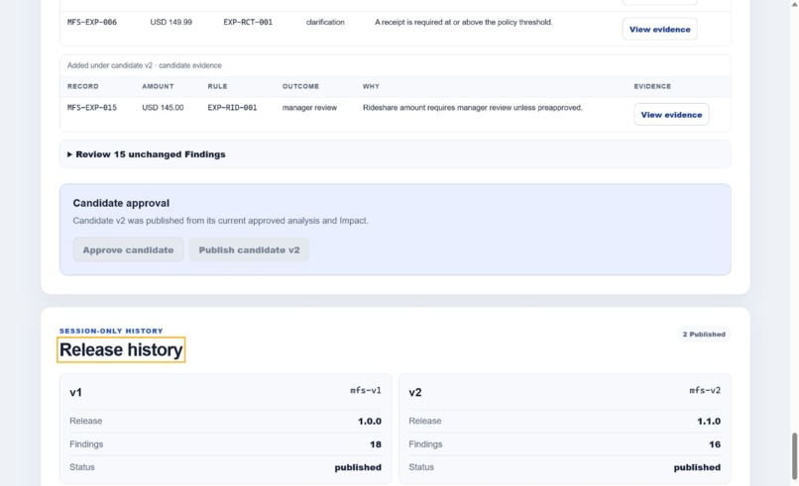Screen dimensions: 799x486
Task: Click rule EXP-RID-001
Action: [x=232, y=107]
